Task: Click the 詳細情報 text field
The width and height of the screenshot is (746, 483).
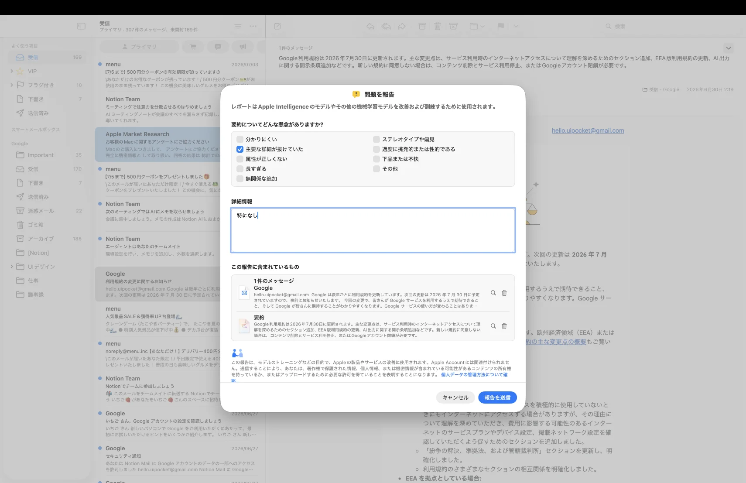Action: pyautogui.click(x=373, y=230)
